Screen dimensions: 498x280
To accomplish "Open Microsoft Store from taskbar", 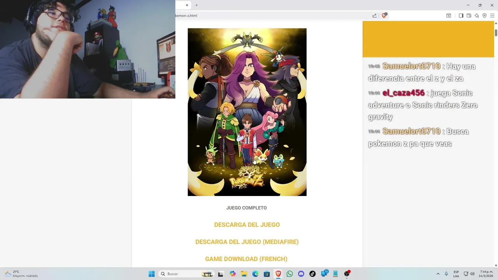I will coord(267,274).
